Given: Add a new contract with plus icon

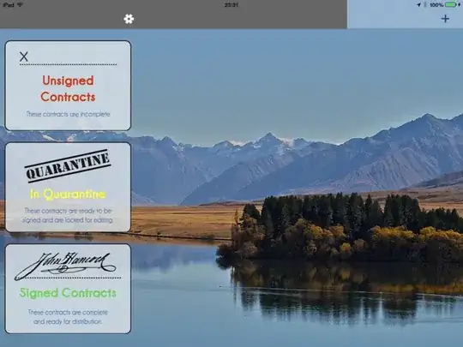Looking at the screenshot, I should coord(445,19).
